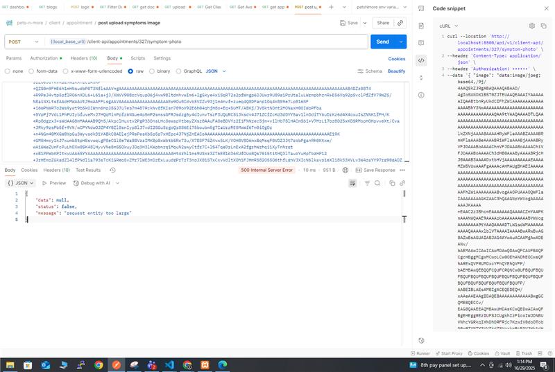Open the cURL language dropdown
Screen dimensions: 555x372
448,26
